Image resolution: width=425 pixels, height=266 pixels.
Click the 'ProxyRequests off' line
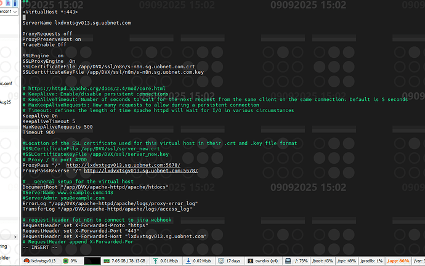pos(47,34)
